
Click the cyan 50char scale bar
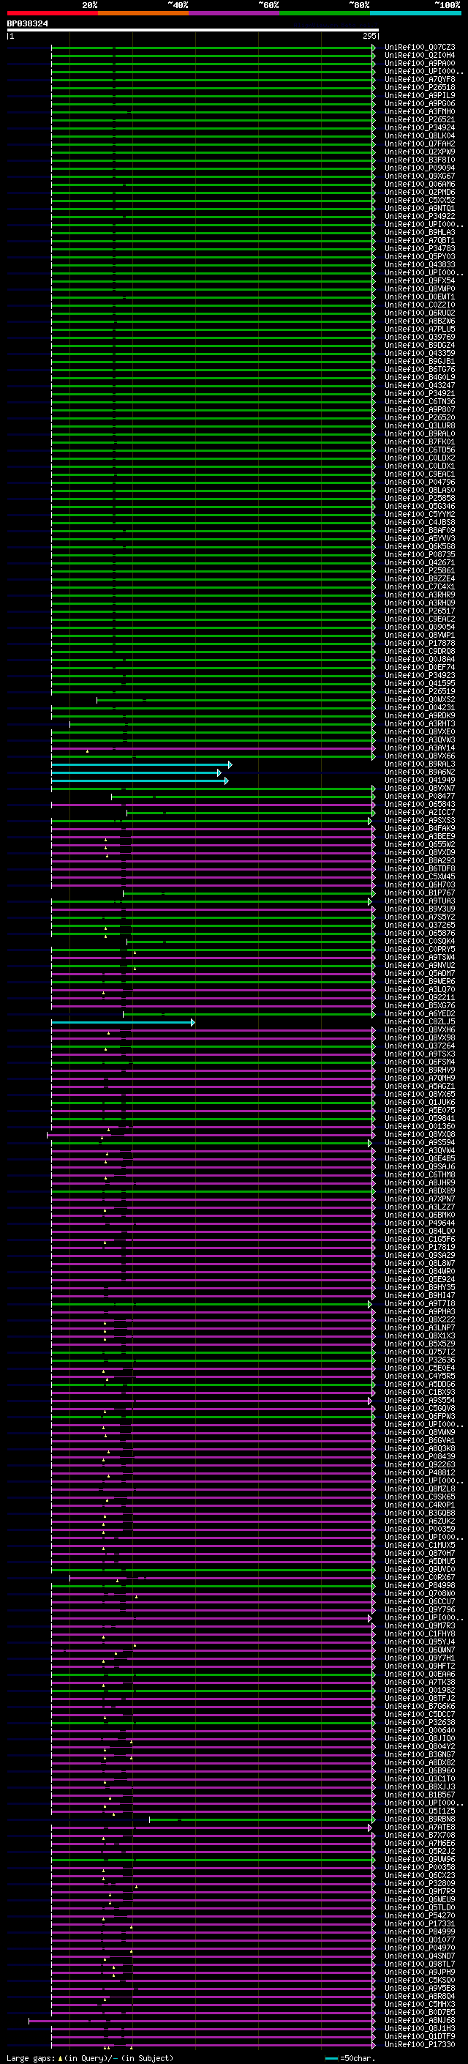coord(331,2058)
